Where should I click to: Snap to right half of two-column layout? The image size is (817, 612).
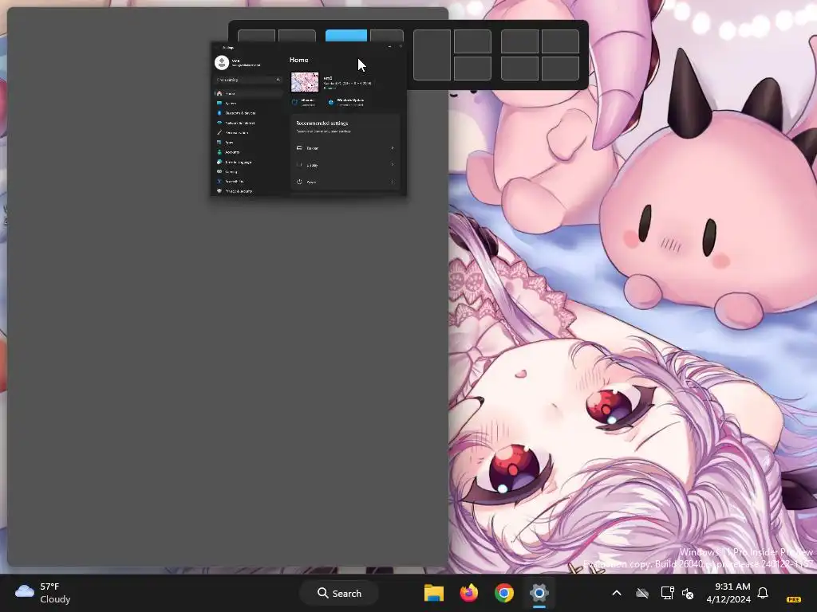297,36
